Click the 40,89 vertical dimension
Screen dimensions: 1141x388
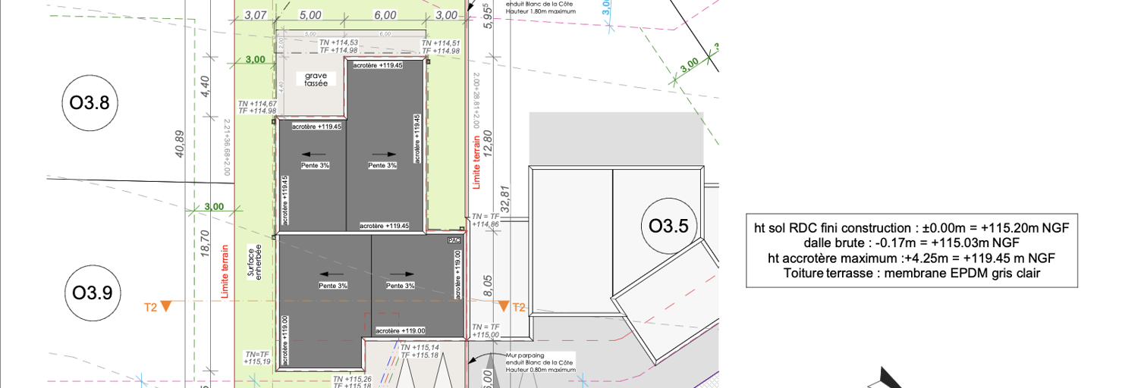[181, 145]
